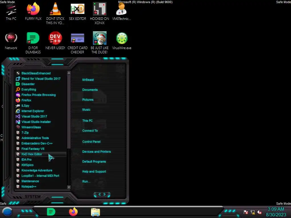Expand the Maintenance folder in start menu

[41, 181]
